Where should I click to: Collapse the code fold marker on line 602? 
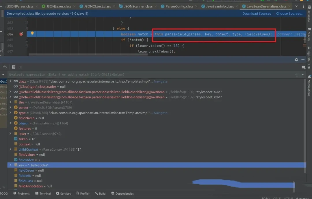pos(27,23)
